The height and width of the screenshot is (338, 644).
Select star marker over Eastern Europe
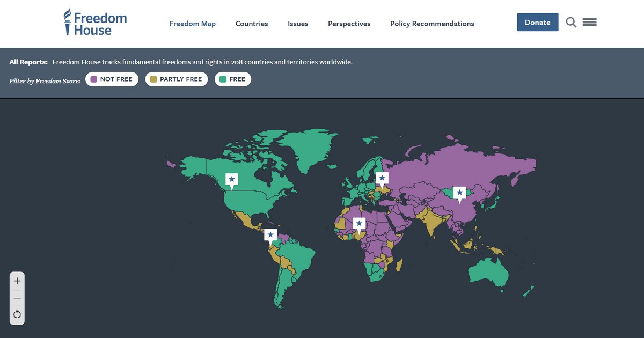click(382, 178)
